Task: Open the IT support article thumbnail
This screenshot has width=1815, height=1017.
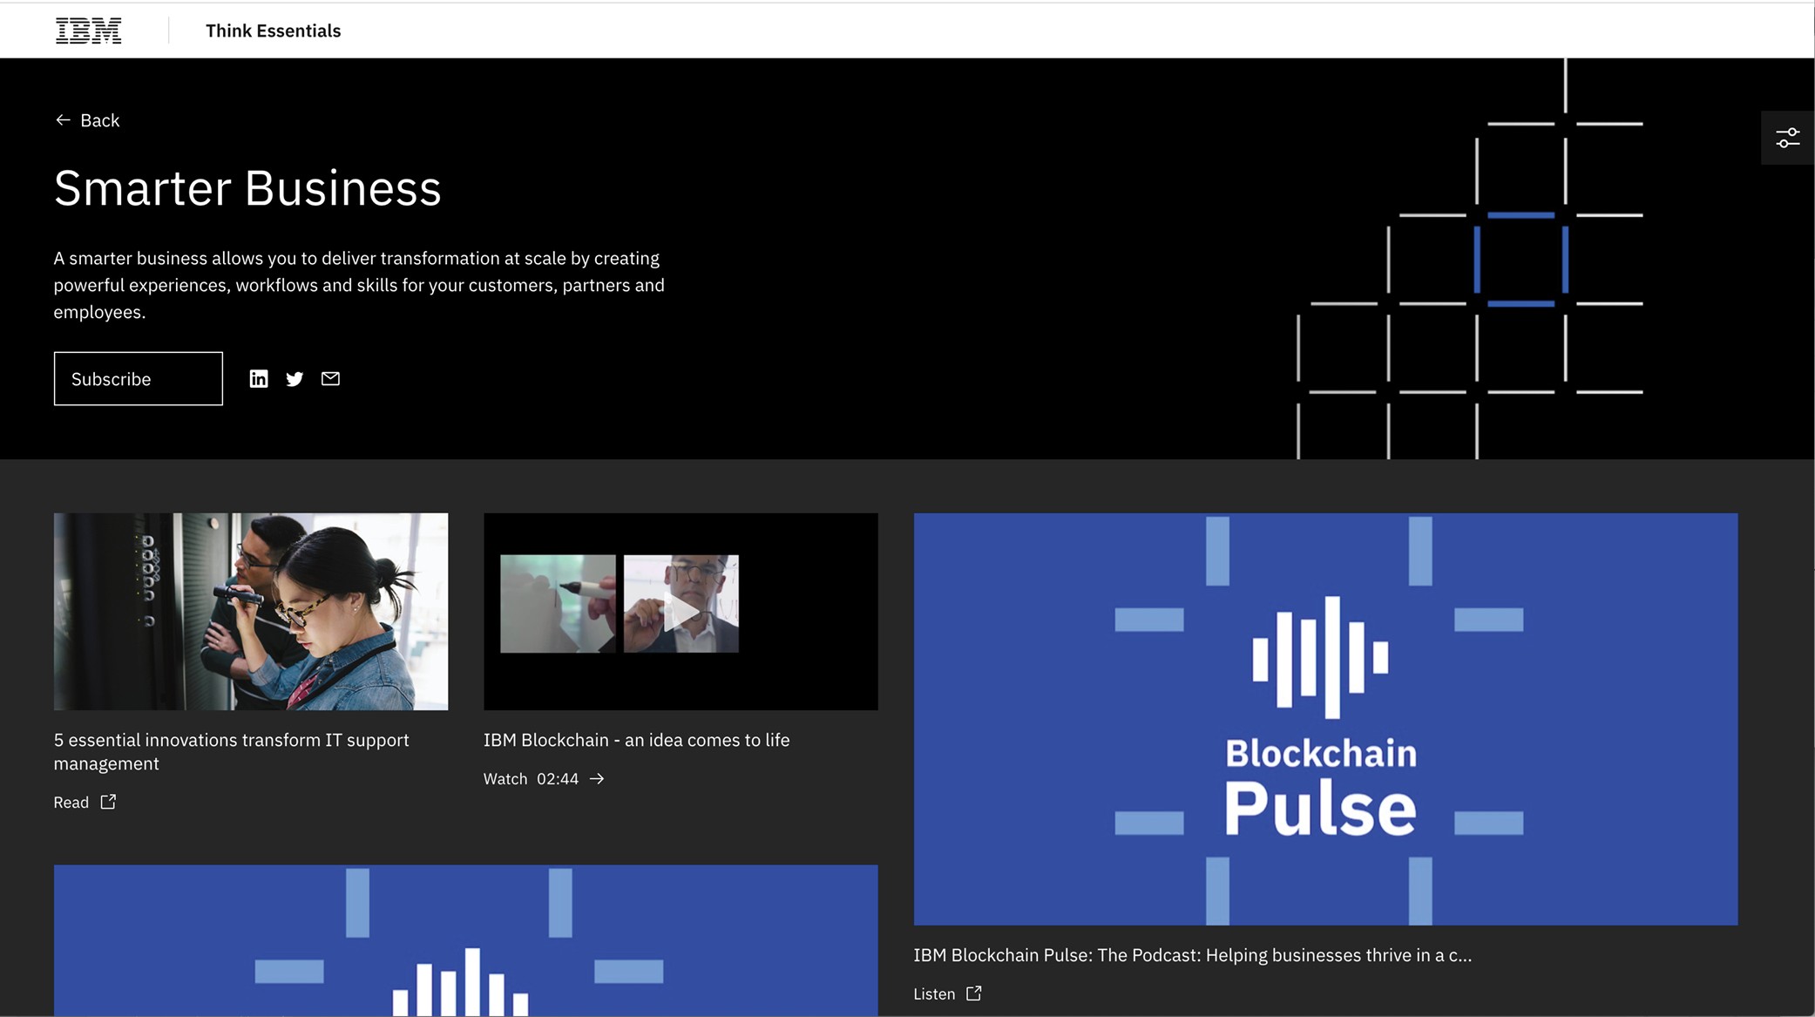Action: (251, 611)
